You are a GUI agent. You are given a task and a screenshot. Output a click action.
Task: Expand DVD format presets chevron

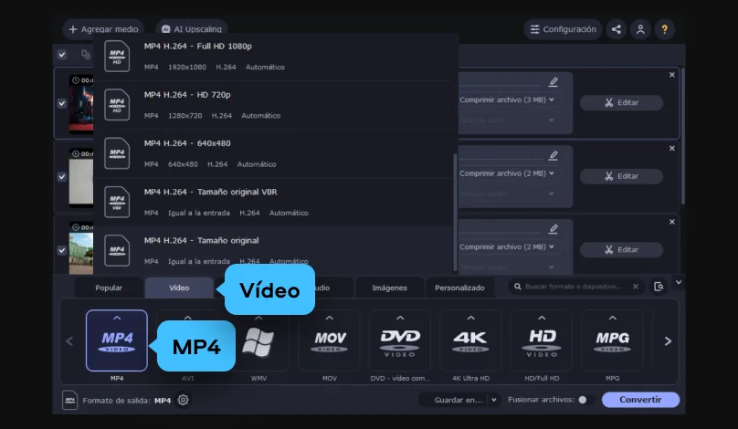(x=400, y=318)
